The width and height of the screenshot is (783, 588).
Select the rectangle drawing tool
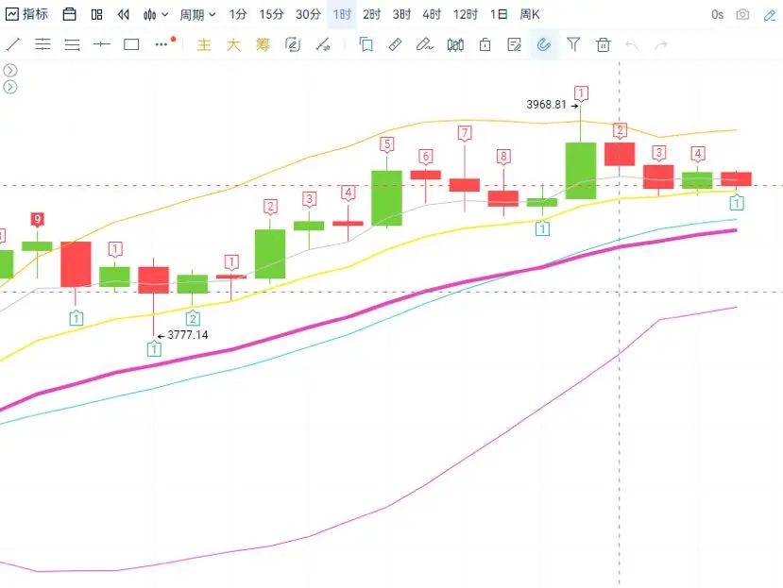[x=131, y=45]
